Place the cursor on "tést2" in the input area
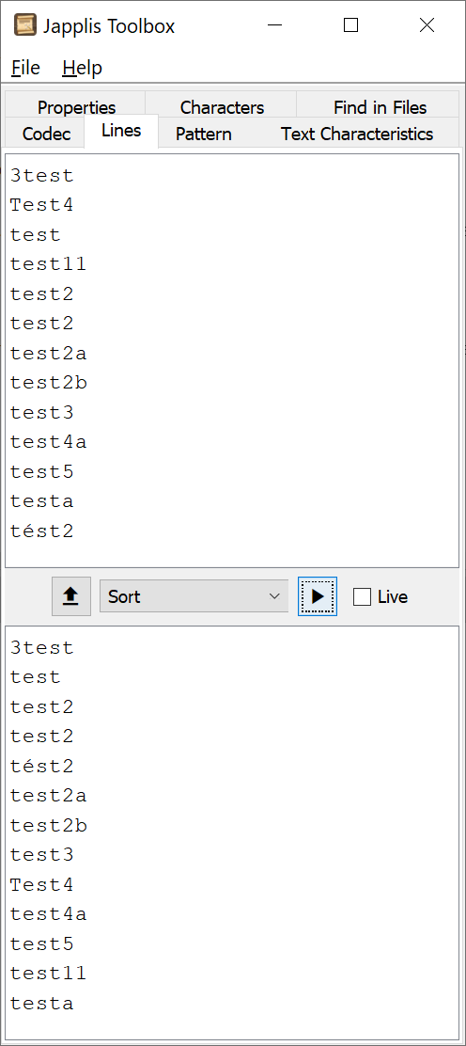The width and height of the screenshot is (466, 1046). click(41, 531)
